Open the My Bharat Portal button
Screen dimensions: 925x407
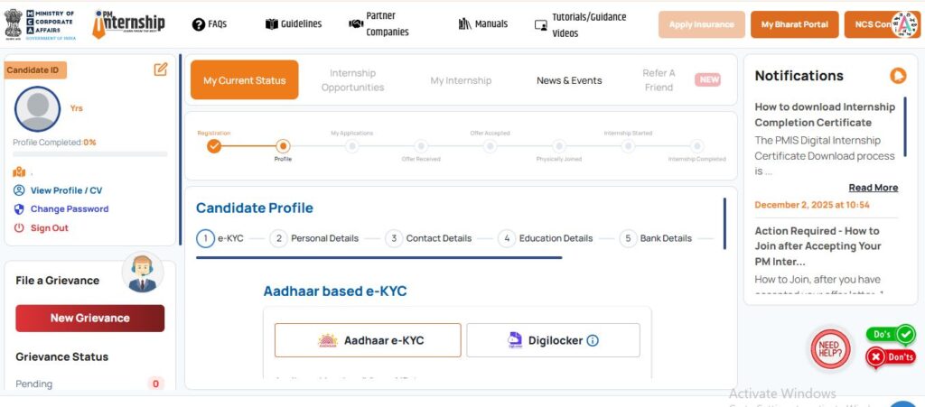click(x=794, y=24)
